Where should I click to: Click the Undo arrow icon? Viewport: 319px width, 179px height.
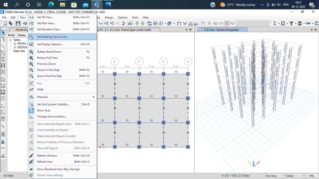point(25,23)
